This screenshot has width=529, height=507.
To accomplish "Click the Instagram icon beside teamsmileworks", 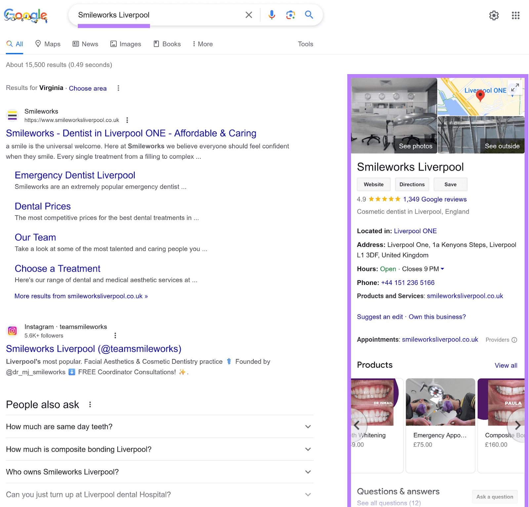I will click(x=12, y=331).
